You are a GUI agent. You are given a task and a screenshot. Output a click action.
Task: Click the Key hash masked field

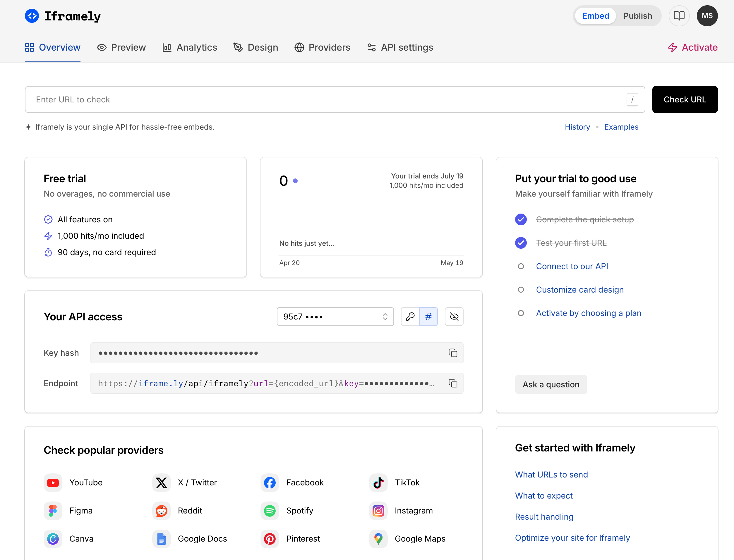click(277, 353)
